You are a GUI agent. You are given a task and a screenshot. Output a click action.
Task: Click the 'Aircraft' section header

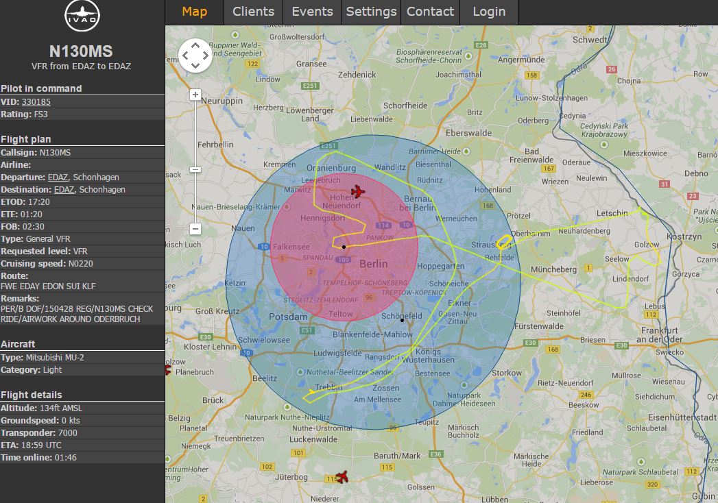tap(18, 344)
